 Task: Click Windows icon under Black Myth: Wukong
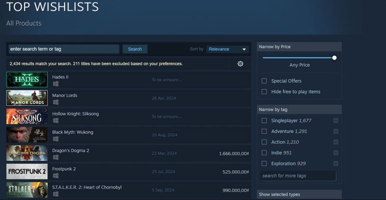tap(56, 139)
